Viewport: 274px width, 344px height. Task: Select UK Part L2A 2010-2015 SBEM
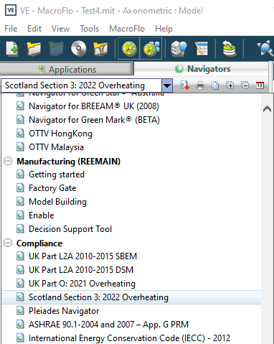pyautogui.click(x=82, y=256)
